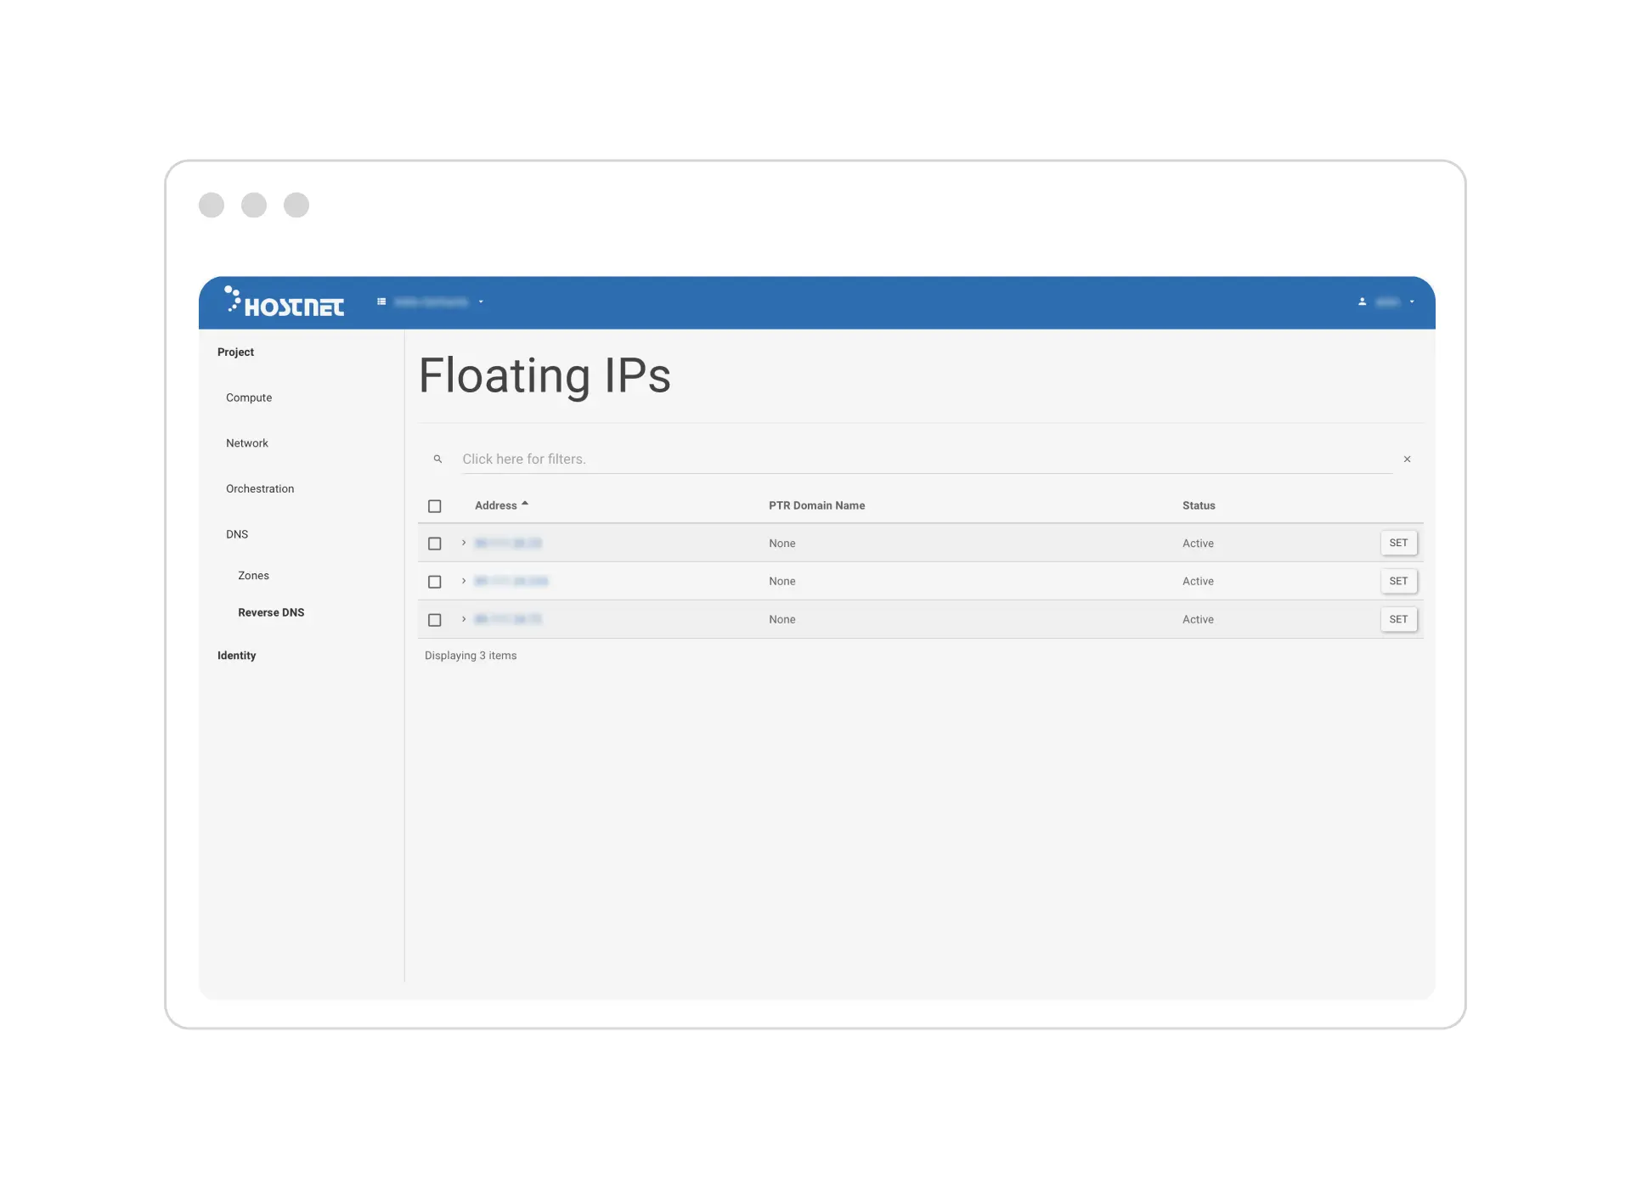
Task: Expand details of the first IP row
Action: 464,543
